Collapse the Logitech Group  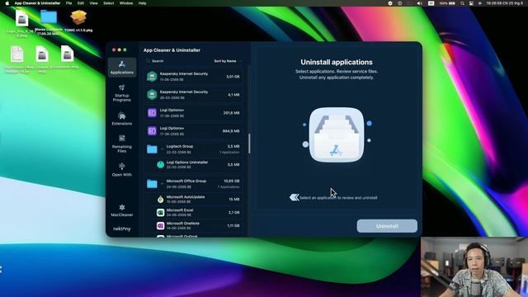162,149
